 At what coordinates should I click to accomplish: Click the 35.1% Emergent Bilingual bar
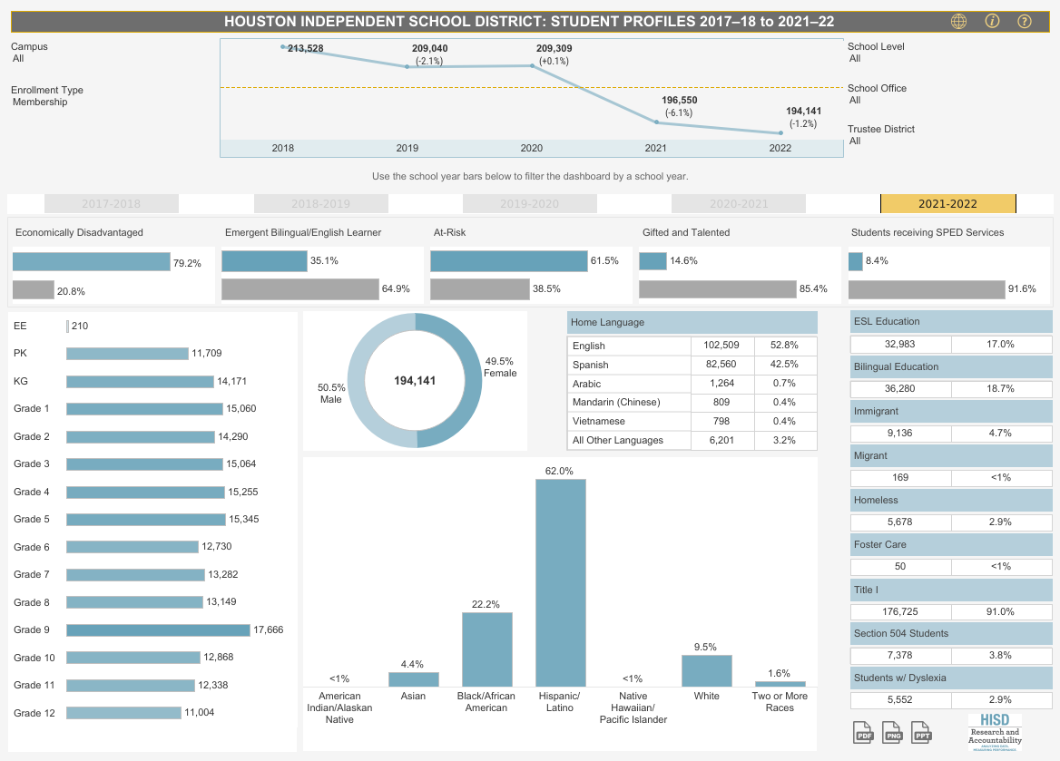pyautogui.click(x=264, y=261)
